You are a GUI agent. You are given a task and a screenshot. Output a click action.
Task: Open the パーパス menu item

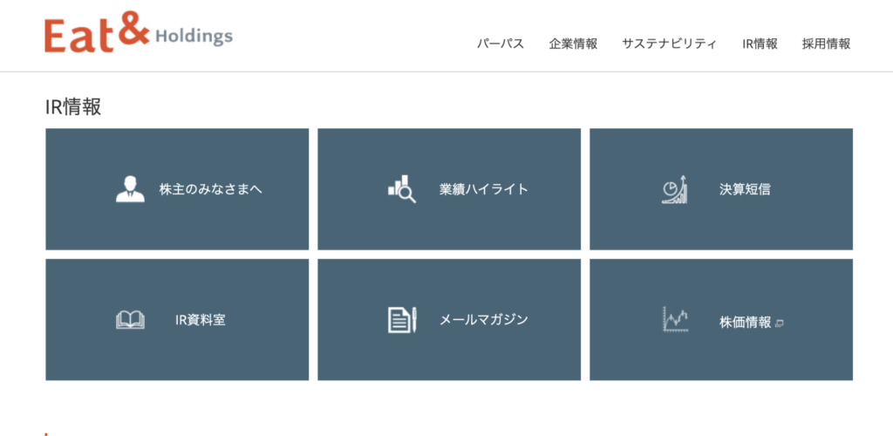point(500,44)
